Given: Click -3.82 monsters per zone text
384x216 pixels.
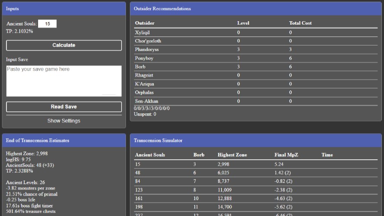Looking at the screenshot, I should [30, 188].
